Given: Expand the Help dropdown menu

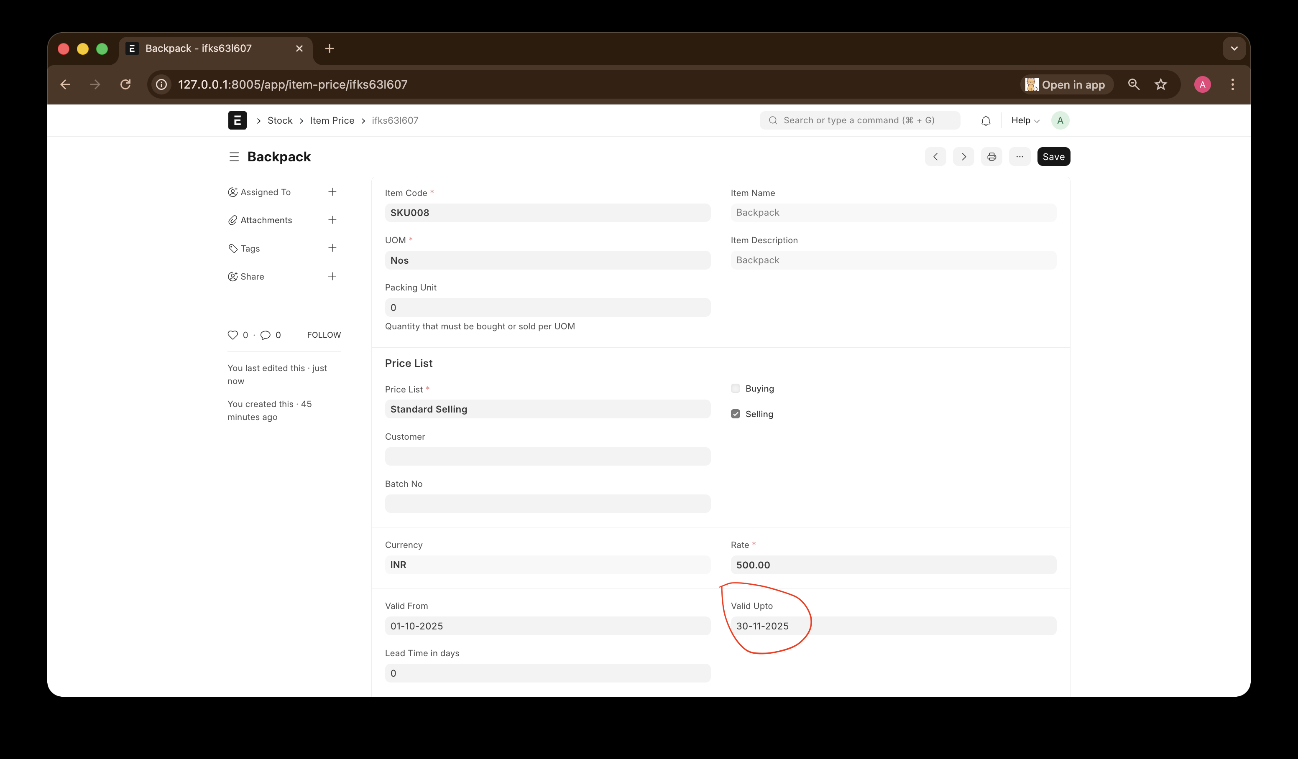Looking at the screenshot, I should (1025, 120).
